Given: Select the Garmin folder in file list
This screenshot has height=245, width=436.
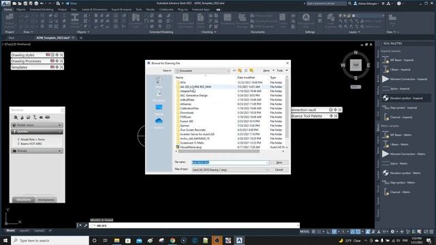Looking at the screenshot, I should 185,125.
